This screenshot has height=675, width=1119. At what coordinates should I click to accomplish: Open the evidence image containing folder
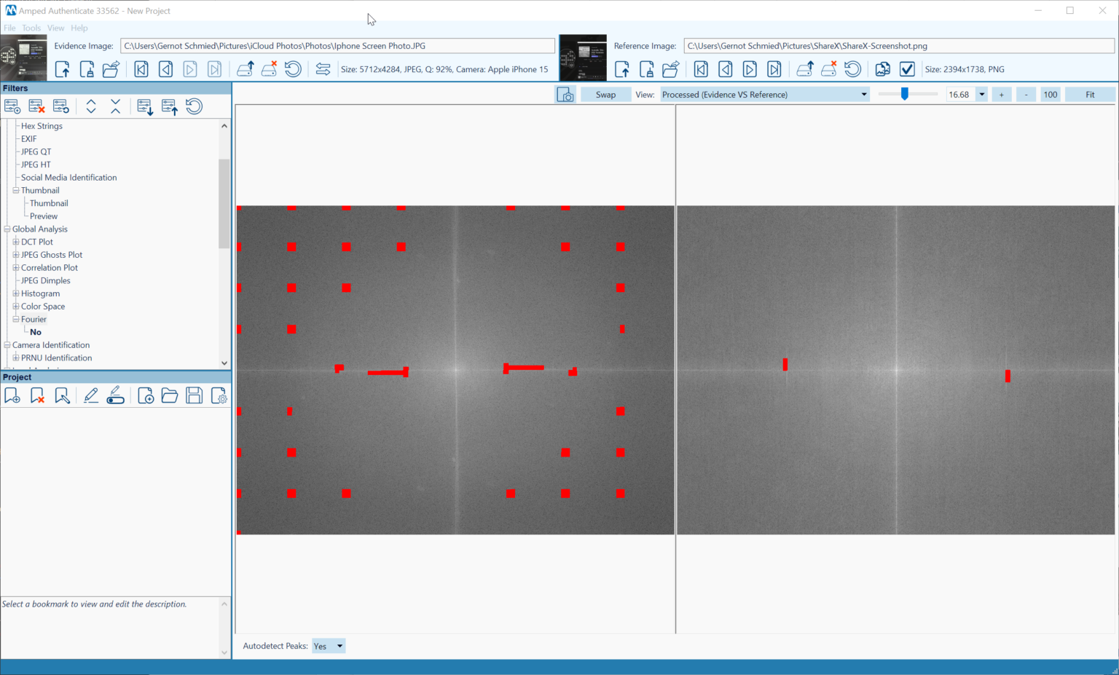point(111,68)
